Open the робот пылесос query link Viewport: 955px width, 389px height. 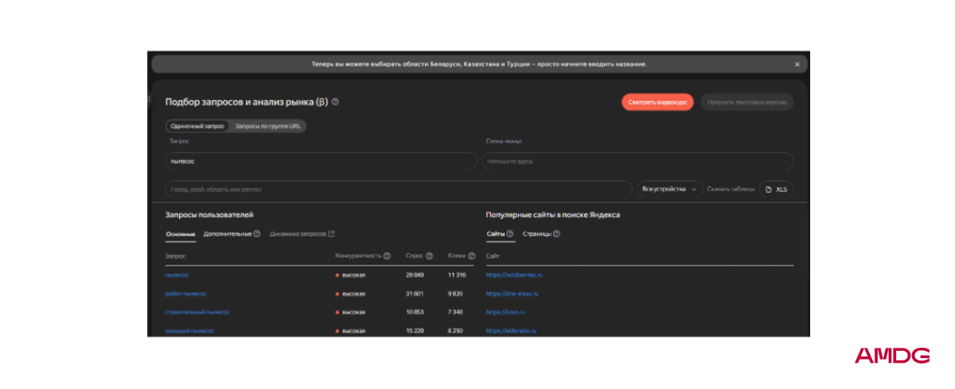[186, 294]
